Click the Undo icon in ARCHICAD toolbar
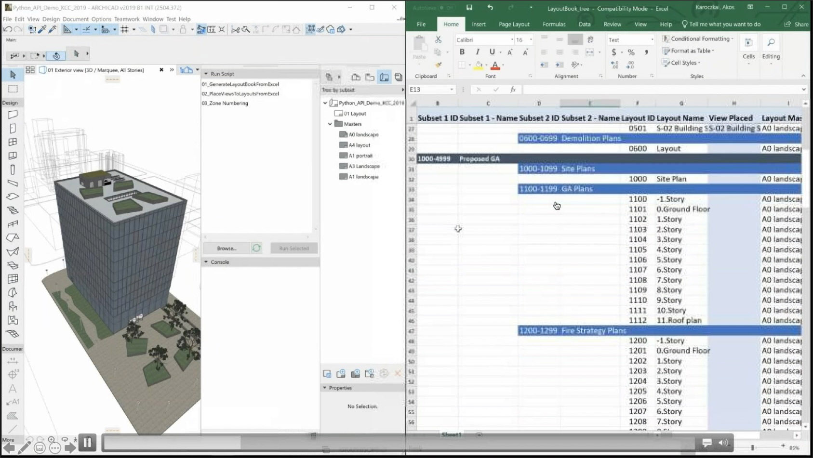Image resolution: width=813 pixels, height=458 pixels. (x=8, y=29)
